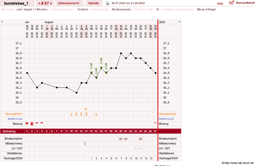Click the light bleeding icon on cycle day 3
This screenshot has height=166, width=255.
(37, 123)
